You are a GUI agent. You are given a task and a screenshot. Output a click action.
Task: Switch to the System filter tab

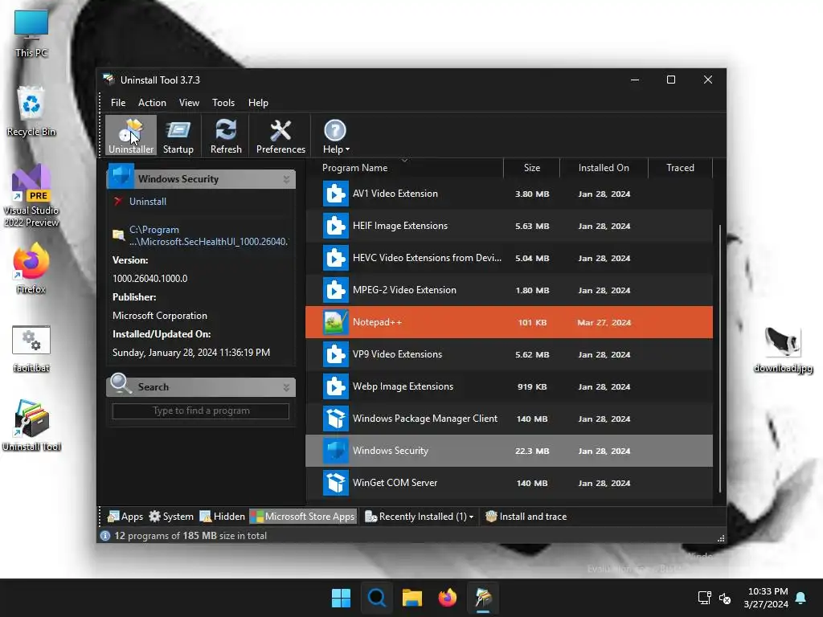point(171,517)
